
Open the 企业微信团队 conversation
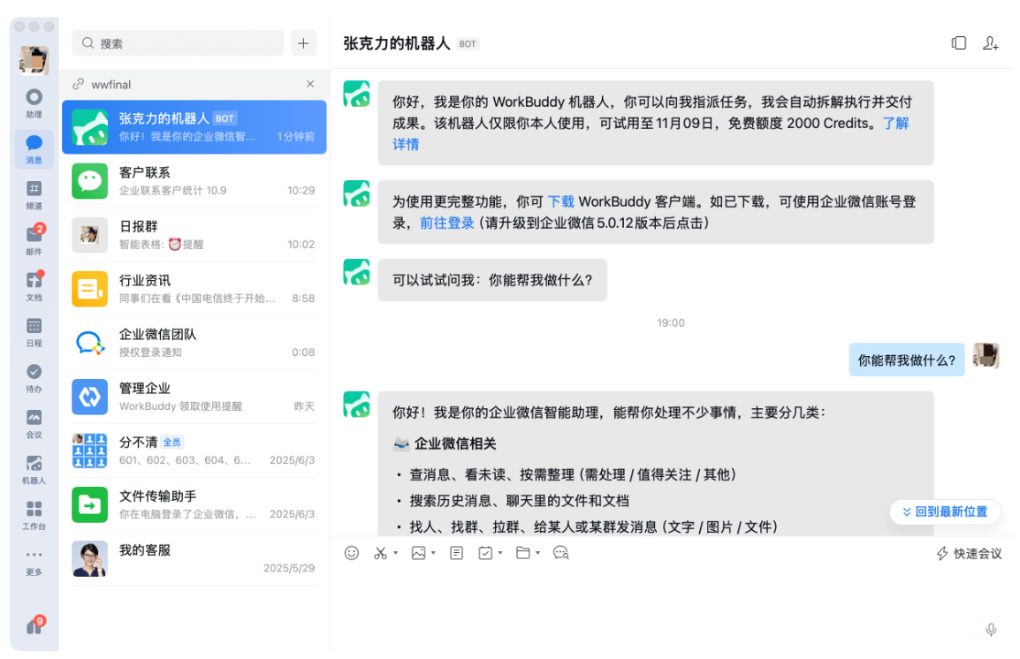click(x=194, y=343)
